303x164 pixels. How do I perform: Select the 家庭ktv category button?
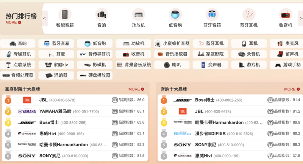coord(56,65)
